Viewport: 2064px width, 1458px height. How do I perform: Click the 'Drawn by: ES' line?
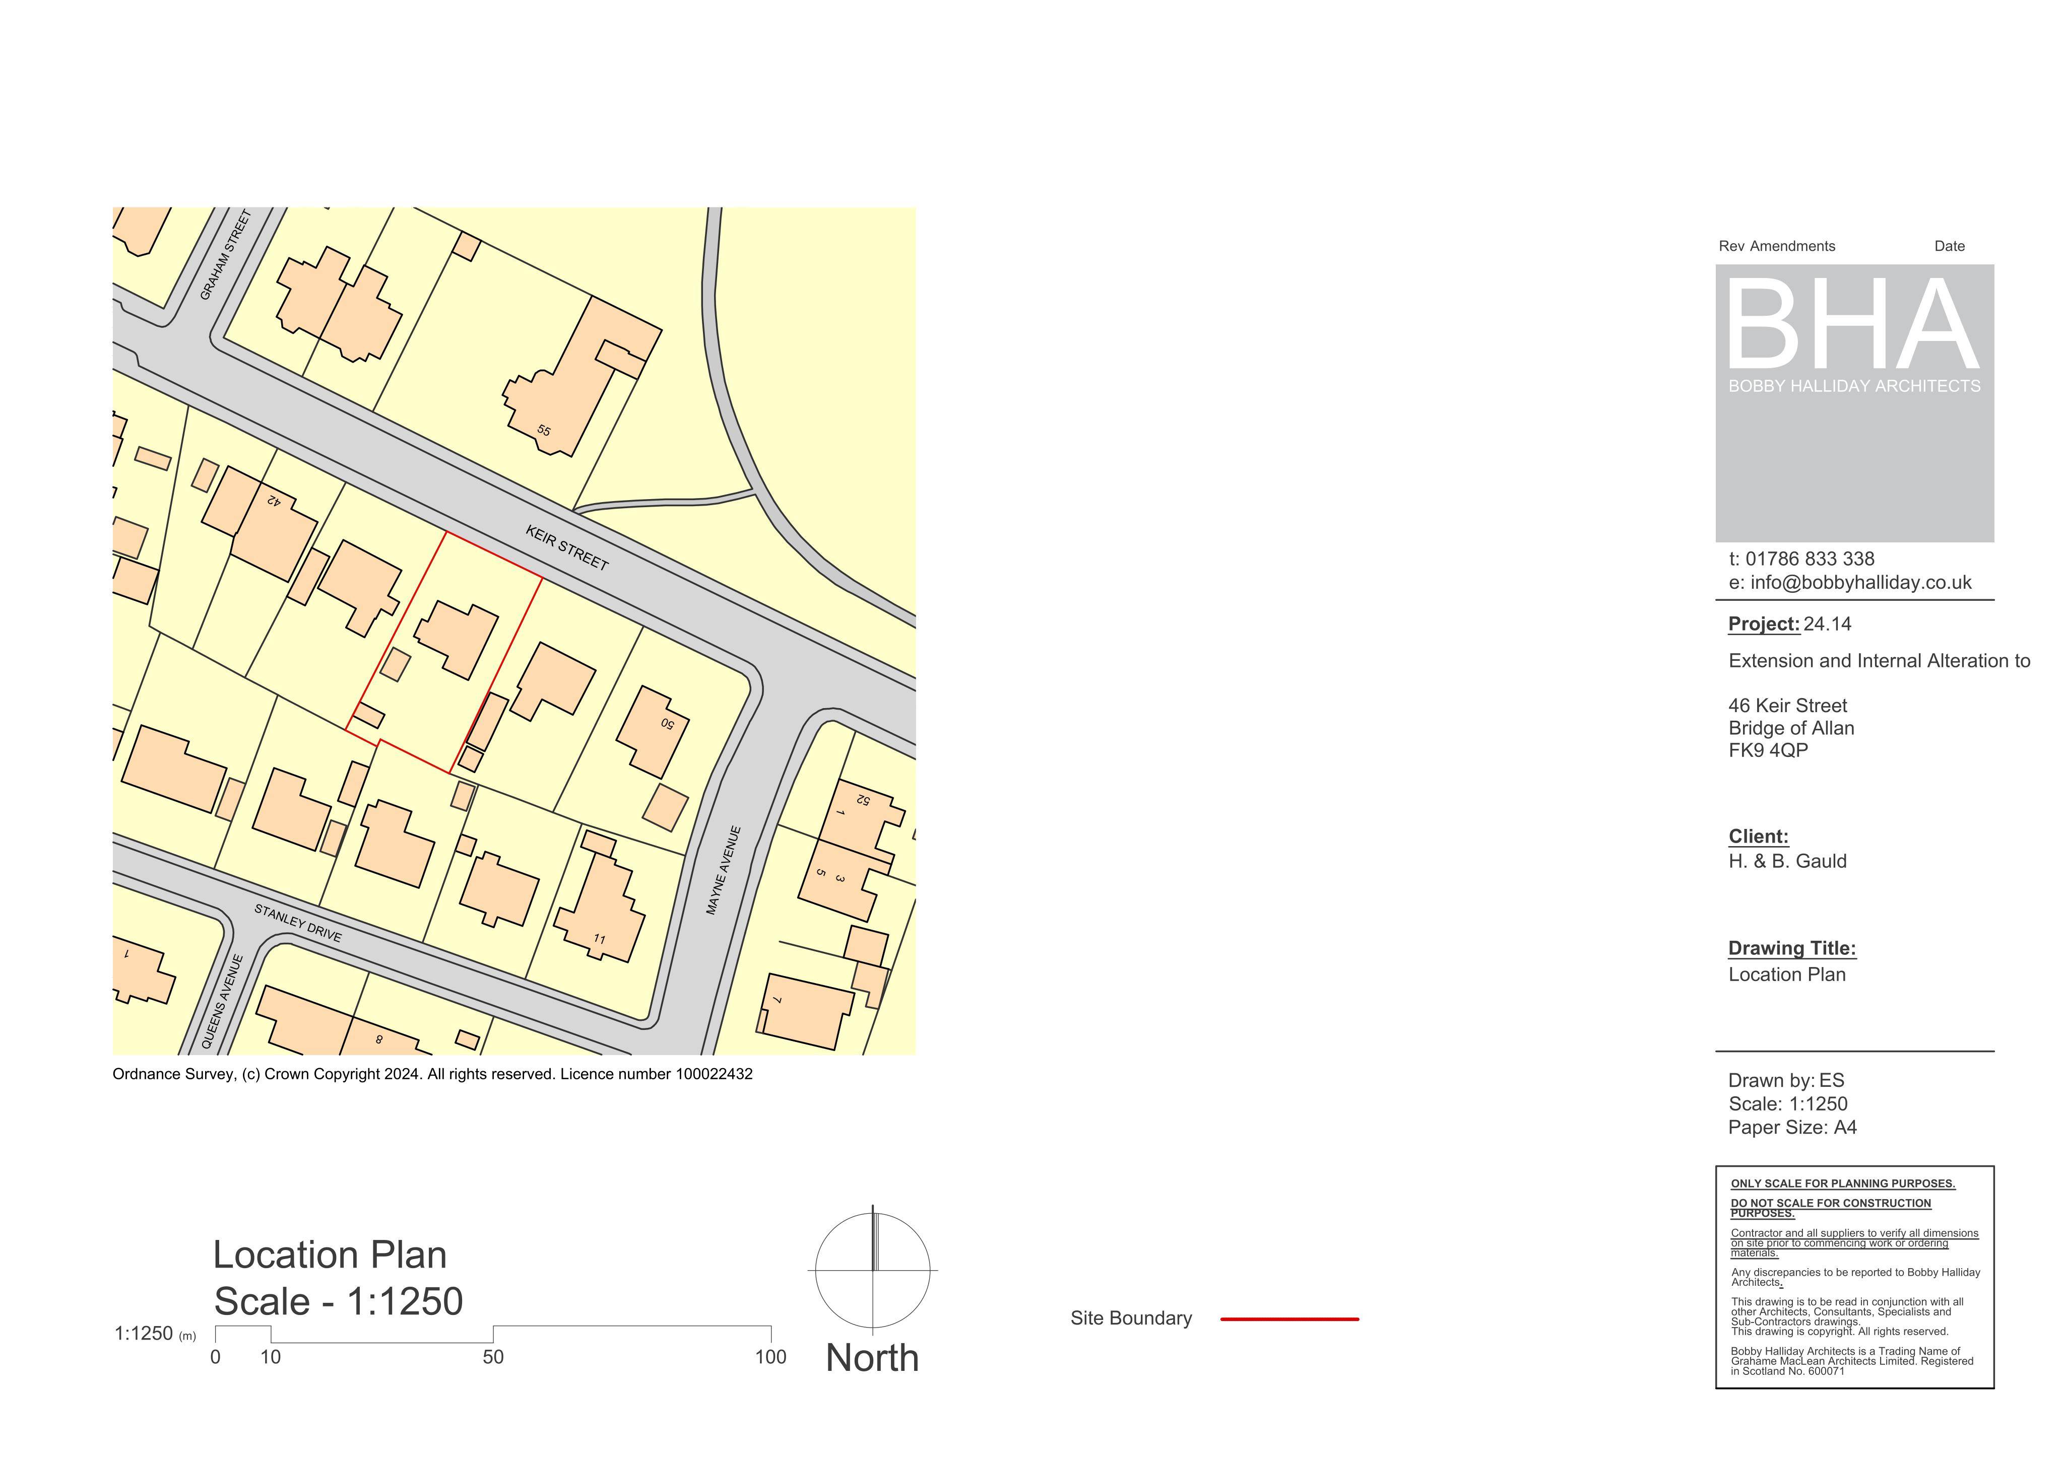[1785, 1081]
